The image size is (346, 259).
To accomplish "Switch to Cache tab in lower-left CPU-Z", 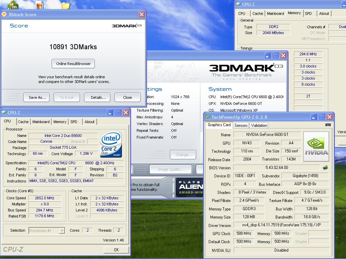I will click(23, 122).
